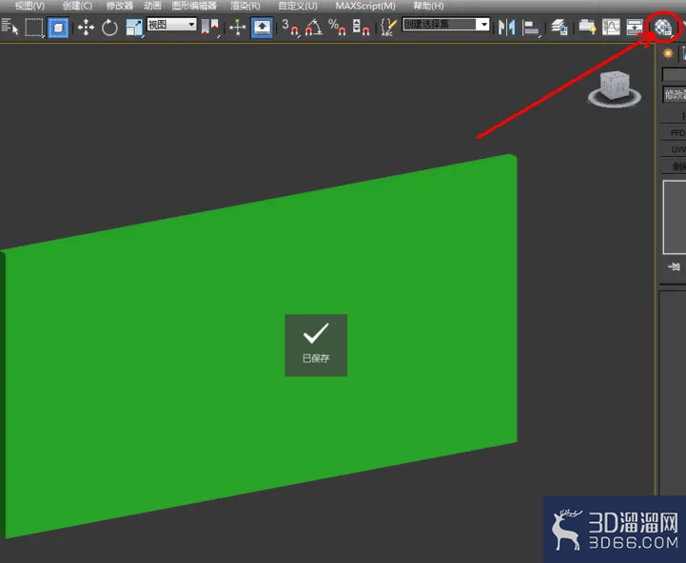The height and width of the screenshot is (563, 686).
Task: Open the Layer Manager icon
Action: [x=559, y=28]
